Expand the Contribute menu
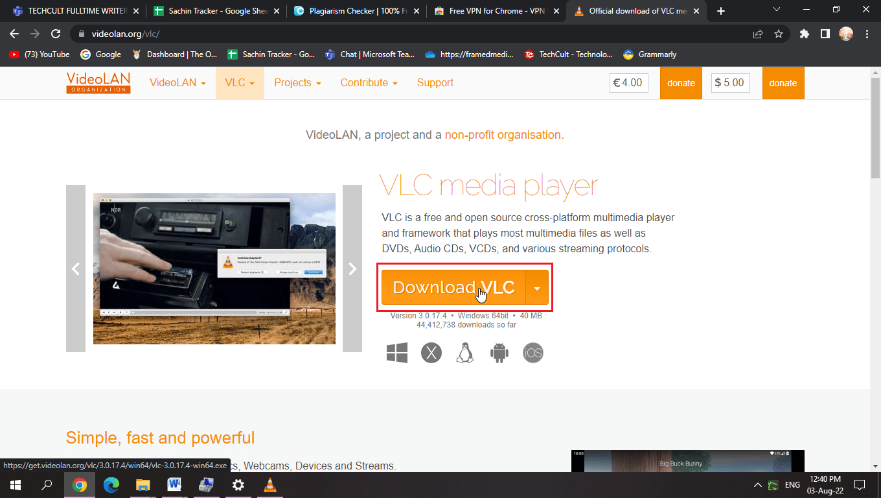 369,82
